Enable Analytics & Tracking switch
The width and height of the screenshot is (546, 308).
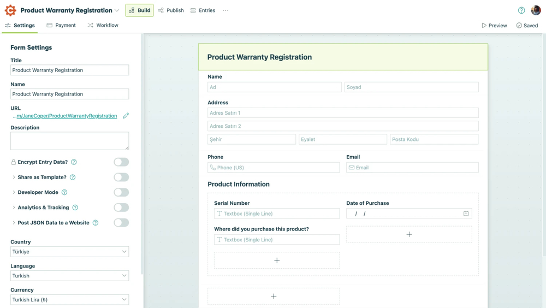[121, 208]
